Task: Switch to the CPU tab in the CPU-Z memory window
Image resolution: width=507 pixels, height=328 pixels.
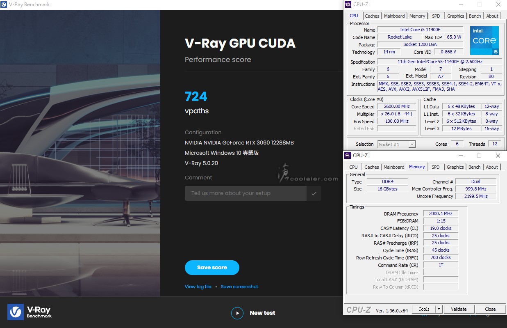Action: click(354, 167)
